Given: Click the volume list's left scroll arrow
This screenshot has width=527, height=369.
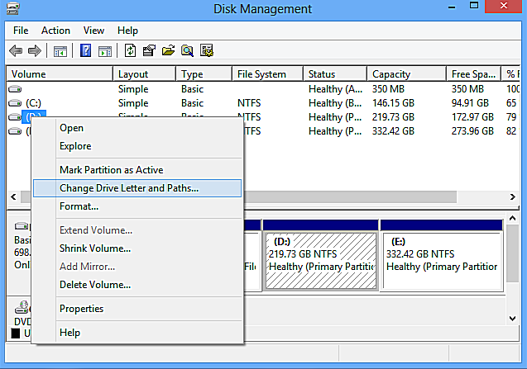Looking at the screenshot, I should [x=13, y=198].
